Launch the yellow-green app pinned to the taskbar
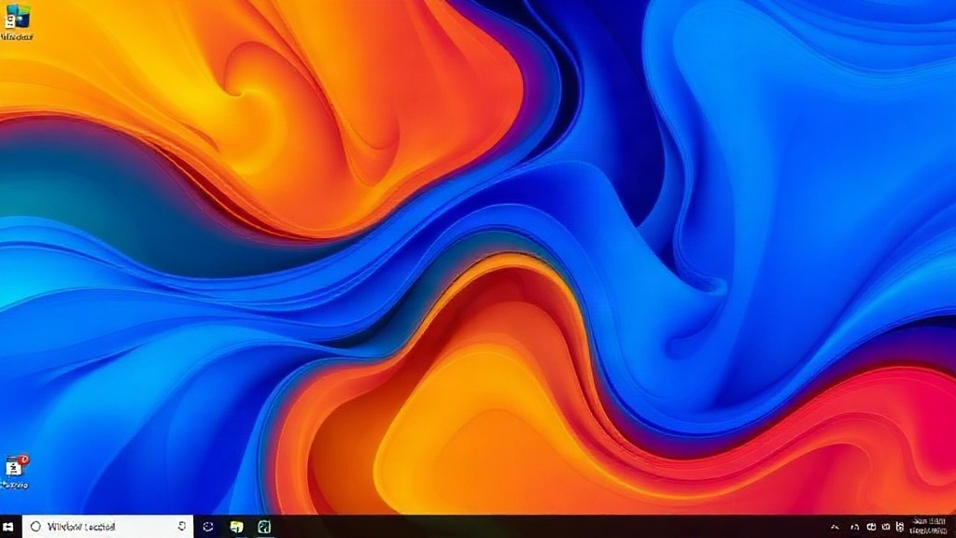Screen dimensions: 956x538 (236, 527)
